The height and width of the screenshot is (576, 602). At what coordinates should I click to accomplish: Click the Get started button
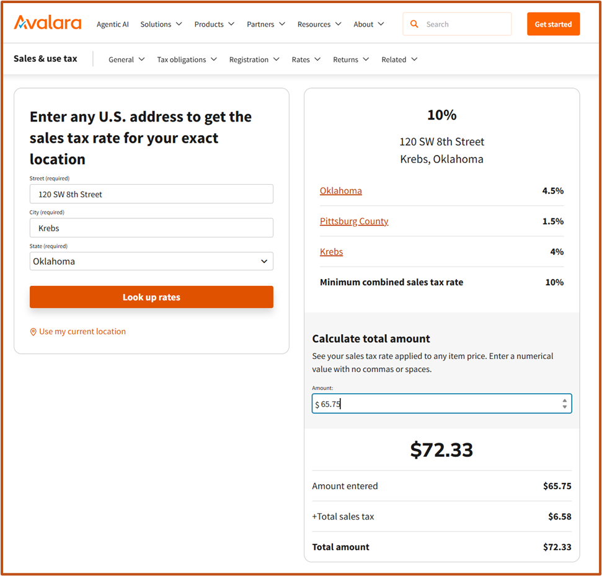point(553,24)
